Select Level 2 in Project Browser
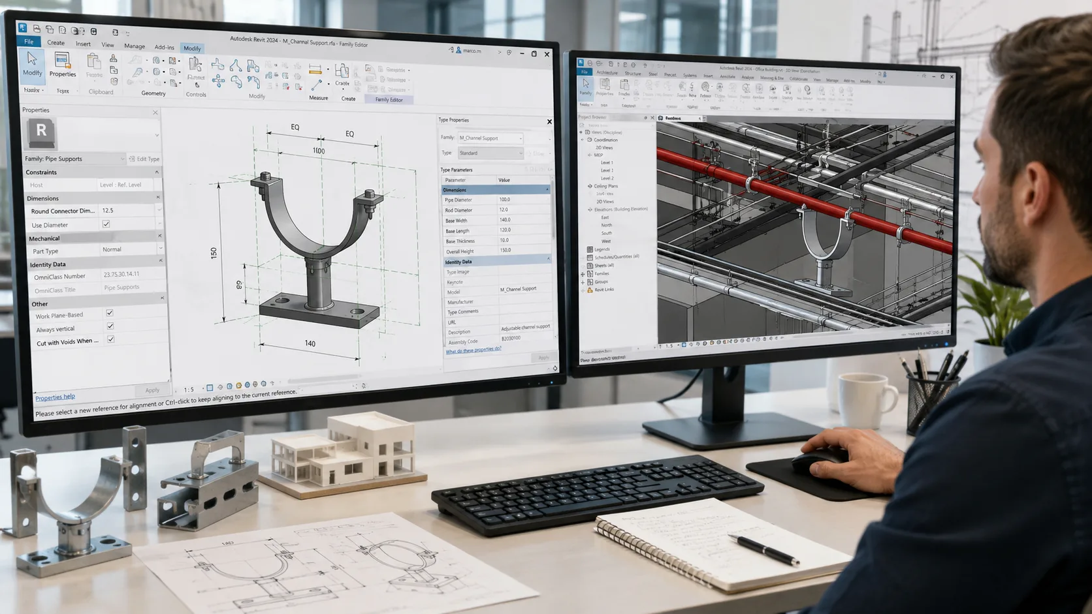The image size is (1092, 614). click(x=607, y=178)
